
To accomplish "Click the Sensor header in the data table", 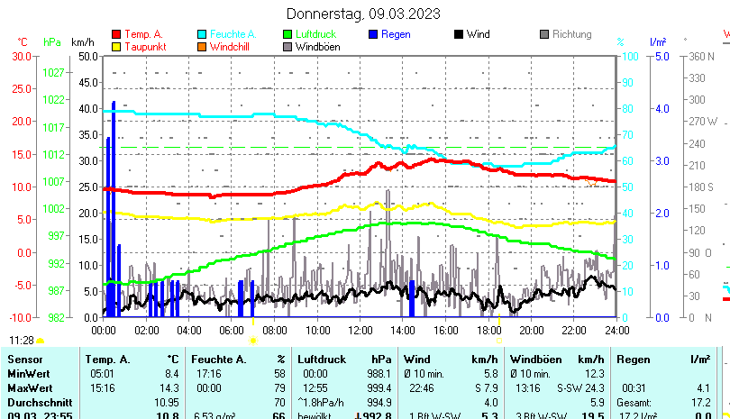I will tap(24, 360).
